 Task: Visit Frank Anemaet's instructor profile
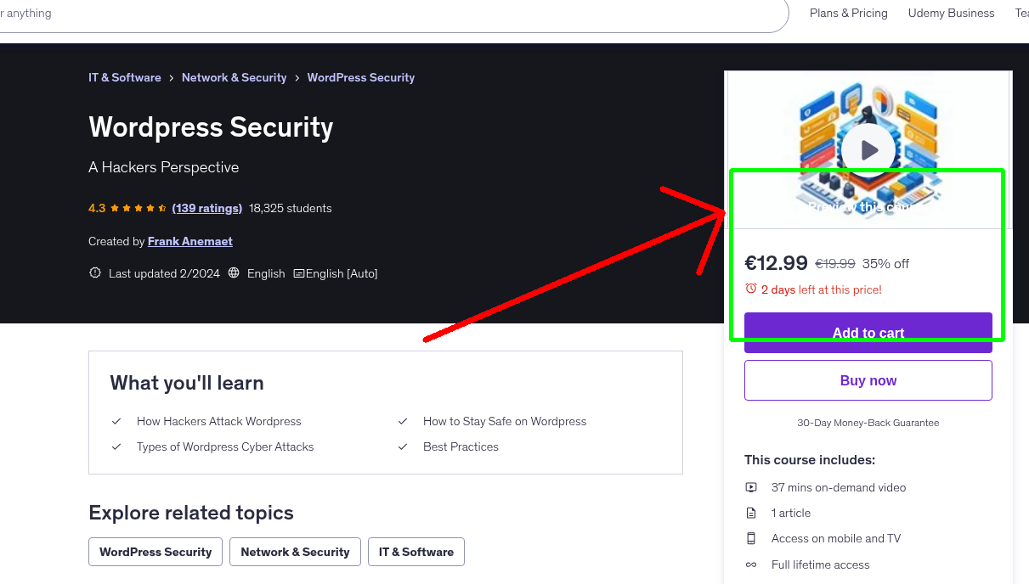189,241
